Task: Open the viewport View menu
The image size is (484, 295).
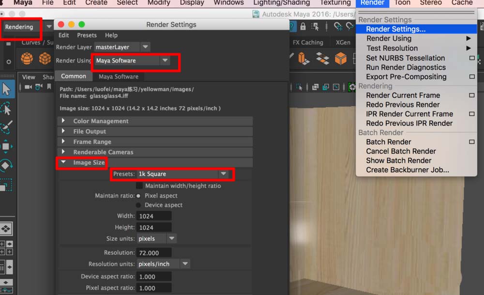Action: [29, 77]
